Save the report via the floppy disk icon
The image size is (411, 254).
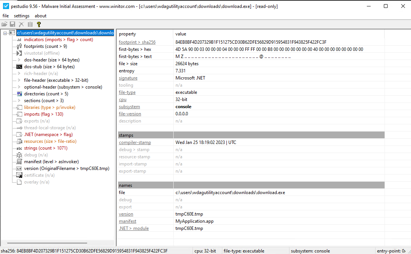pyautogui.click(x=13, y=24)
